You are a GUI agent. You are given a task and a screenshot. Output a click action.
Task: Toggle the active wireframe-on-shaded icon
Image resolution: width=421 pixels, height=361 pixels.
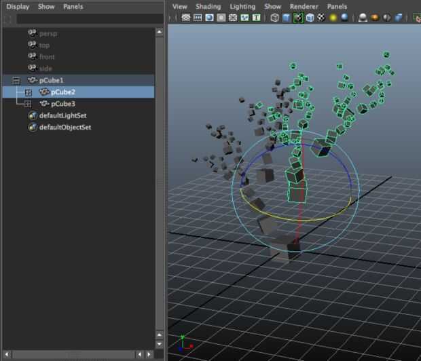[x=298, y=18]
